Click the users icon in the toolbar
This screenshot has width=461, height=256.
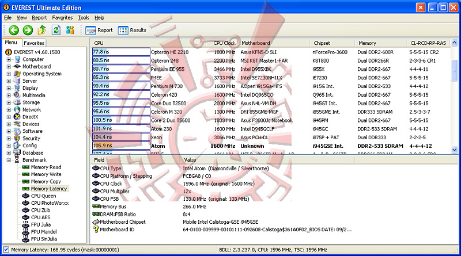pos(70,30)
